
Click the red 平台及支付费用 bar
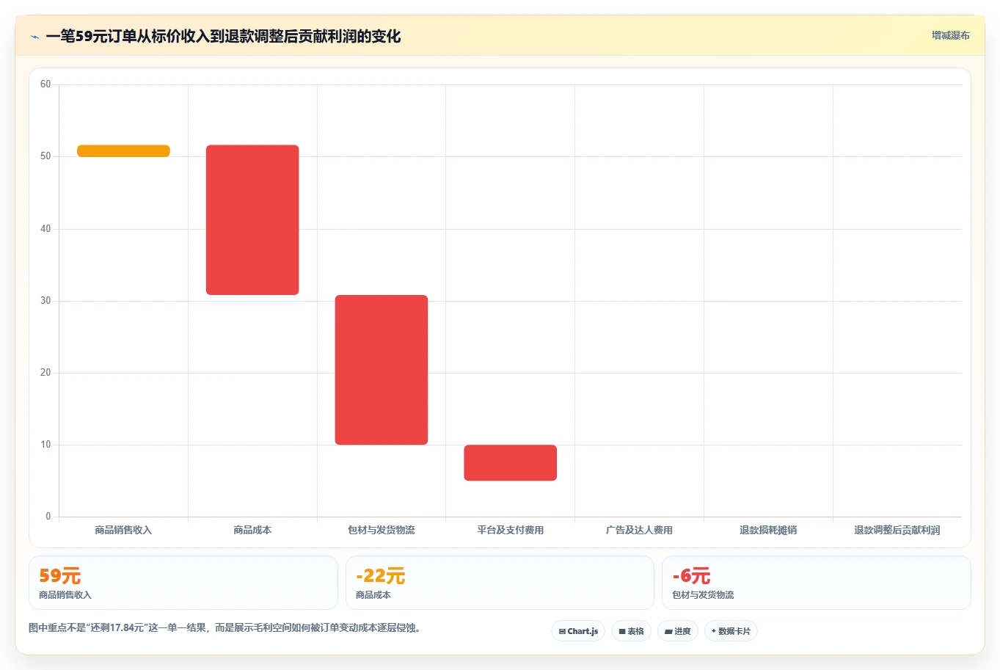point(511,463)
